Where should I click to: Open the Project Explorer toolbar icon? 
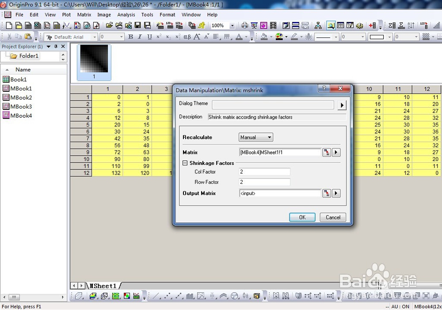tap(318, 26)
